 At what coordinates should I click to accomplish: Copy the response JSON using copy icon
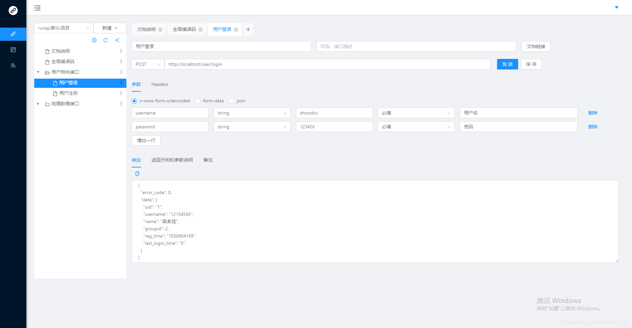pos(137,174)
